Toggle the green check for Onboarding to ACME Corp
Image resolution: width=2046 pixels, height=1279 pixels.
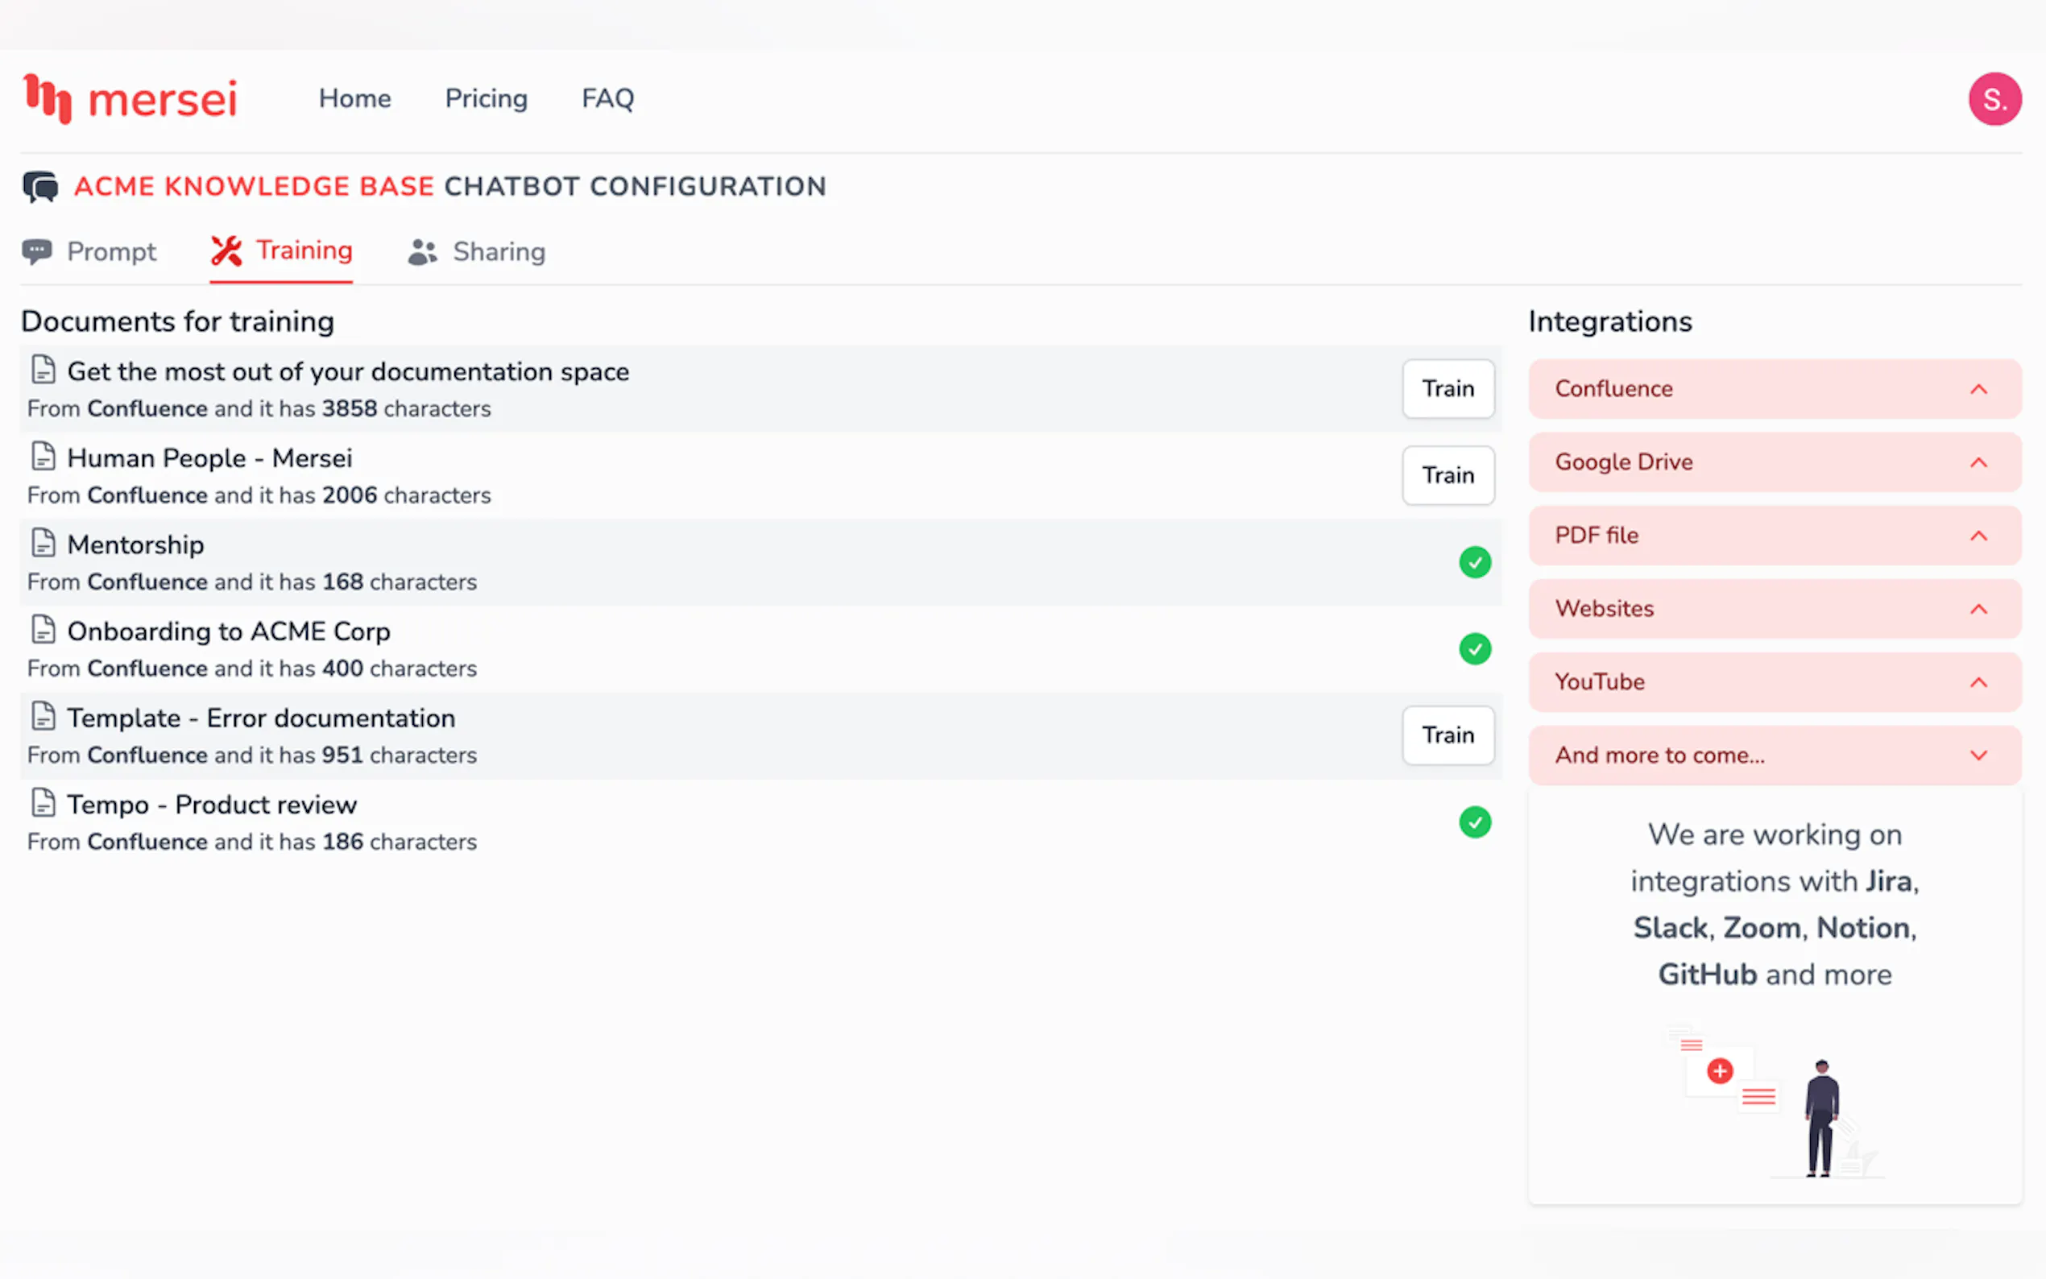pos(1474,649)
